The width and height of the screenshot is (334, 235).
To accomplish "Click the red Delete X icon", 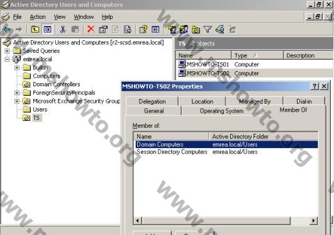I will coord(91,29).
